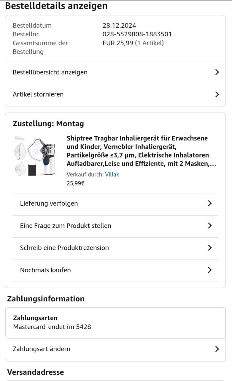This screenshot has width=232, height=381.
Task: Select Artikel stornieren option
Action: (38, 95)
